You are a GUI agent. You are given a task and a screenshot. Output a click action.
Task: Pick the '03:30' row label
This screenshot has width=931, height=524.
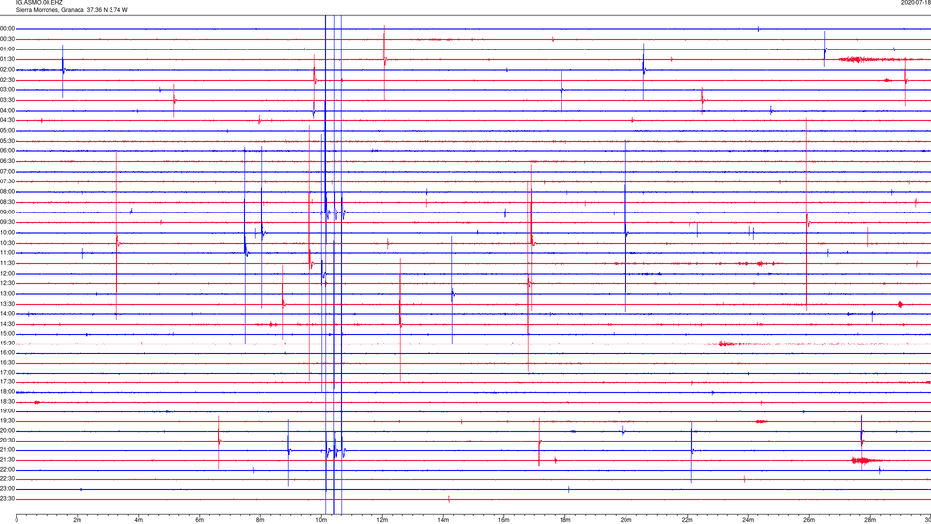(x=8, y=100)
